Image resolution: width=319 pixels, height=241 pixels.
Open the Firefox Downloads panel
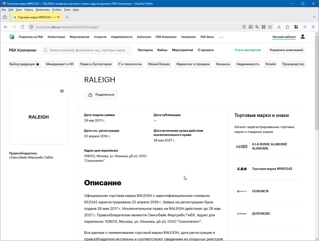pyautogui.click(x=279, y=27)
